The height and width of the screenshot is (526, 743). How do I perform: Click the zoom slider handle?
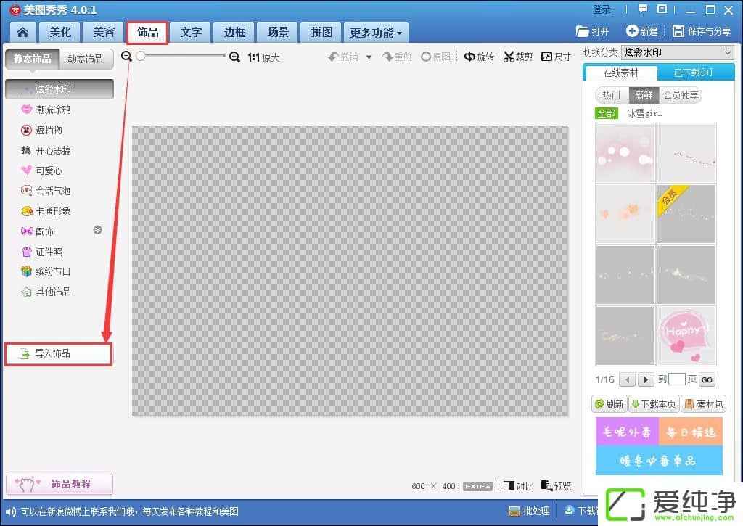[140, 57]
